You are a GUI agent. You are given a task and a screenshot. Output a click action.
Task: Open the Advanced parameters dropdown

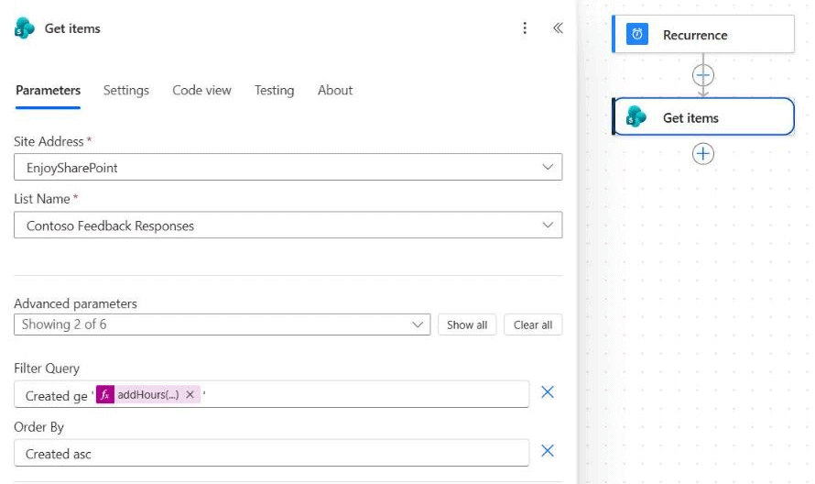[x=222, y=324]
